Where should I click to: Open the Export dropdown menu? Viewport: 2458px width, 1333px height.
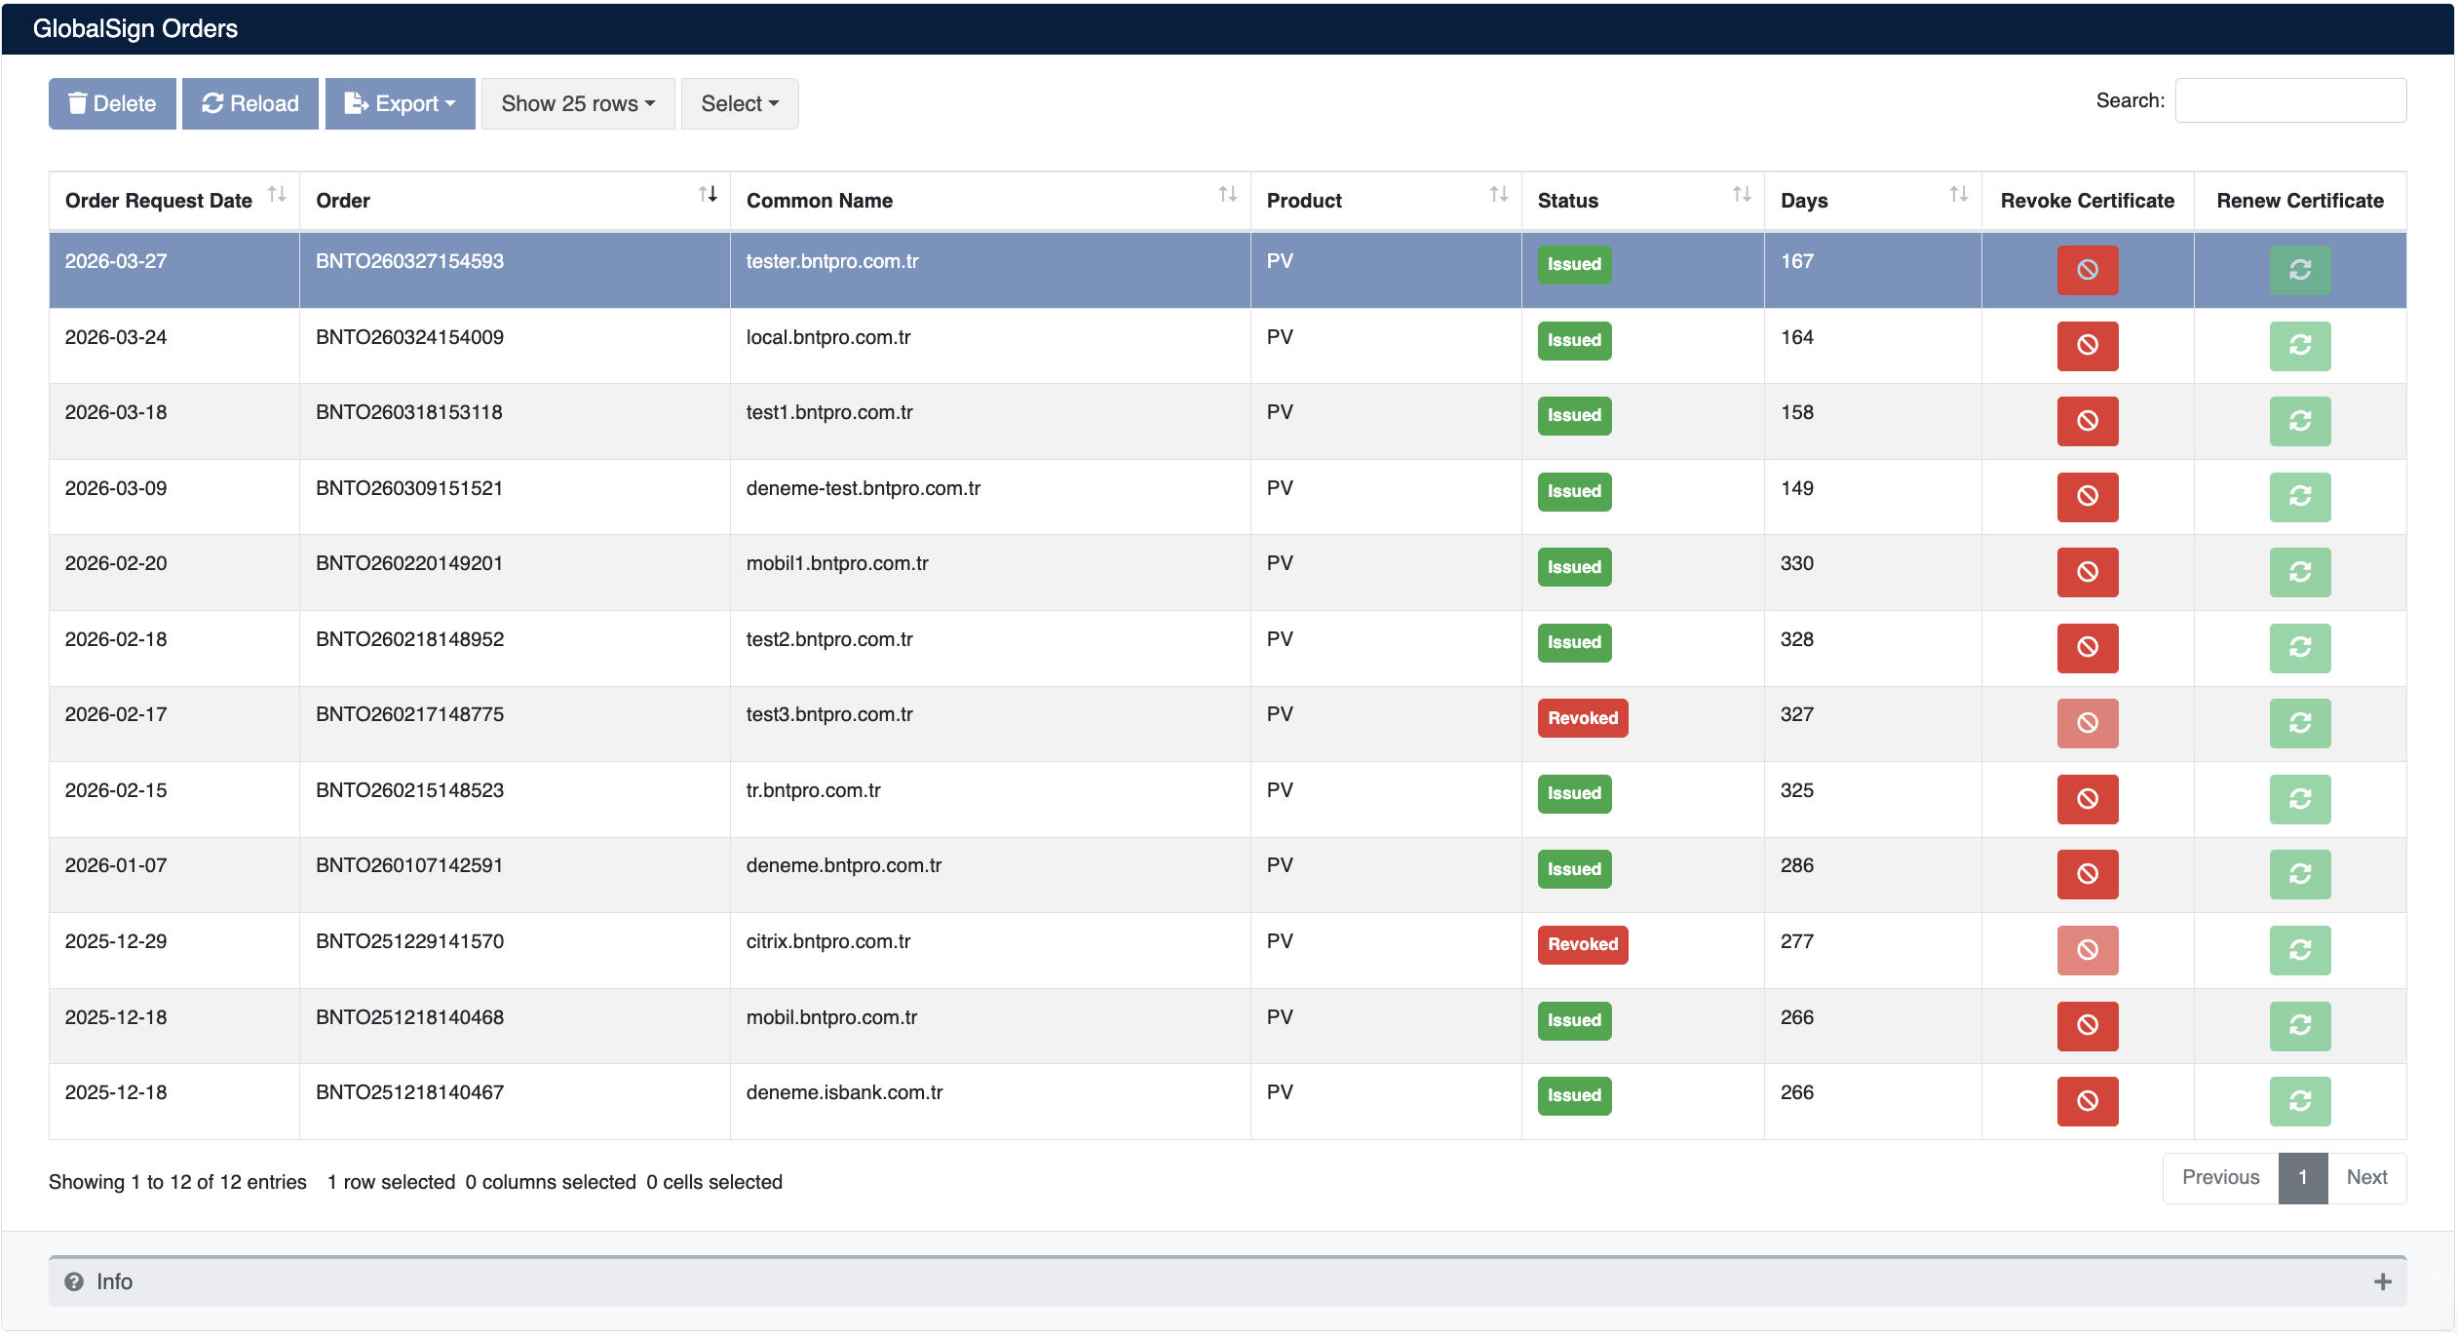401,103
